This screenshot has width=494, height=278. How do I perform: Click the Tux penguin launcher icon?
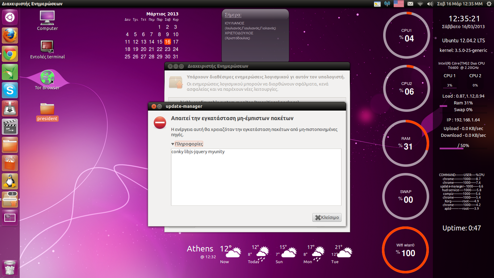point(10,181)
